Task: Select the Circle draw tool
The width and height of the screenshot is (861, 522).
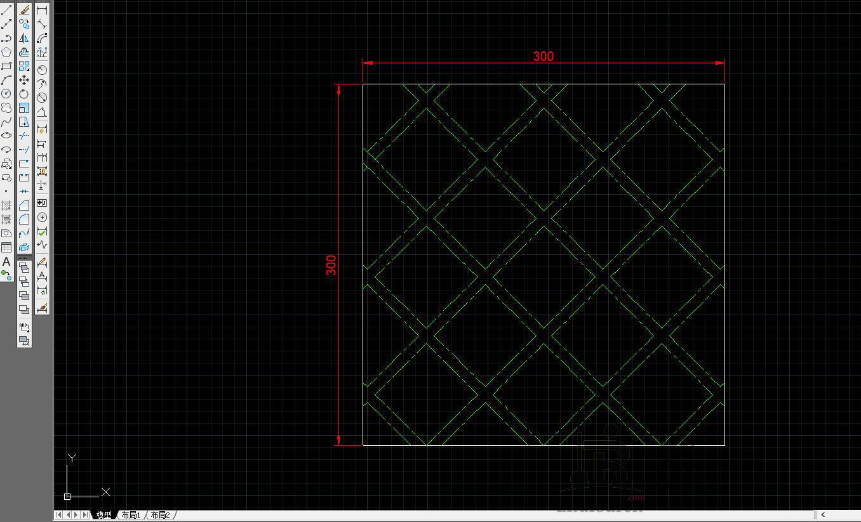Action: pos(6,94)
